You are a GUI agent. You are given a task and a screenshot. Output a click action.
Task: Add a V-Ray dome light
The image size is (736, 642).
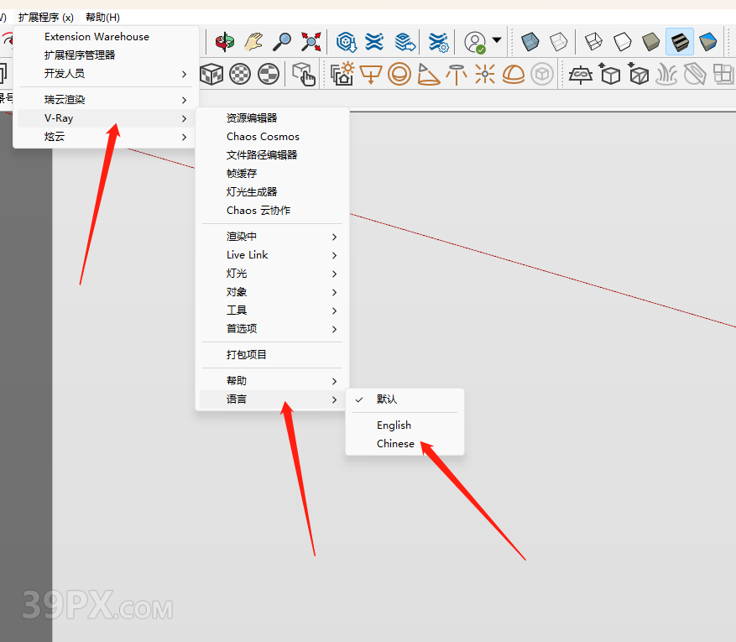pos(514,74)
